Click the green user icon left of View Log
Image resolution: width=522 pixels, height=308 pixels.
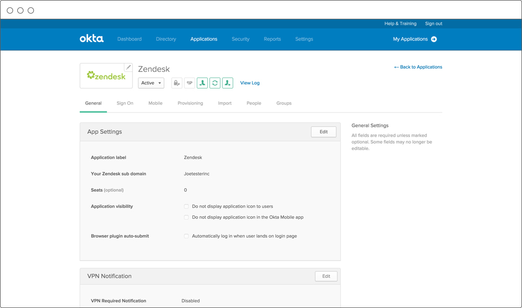click(228, 83)
